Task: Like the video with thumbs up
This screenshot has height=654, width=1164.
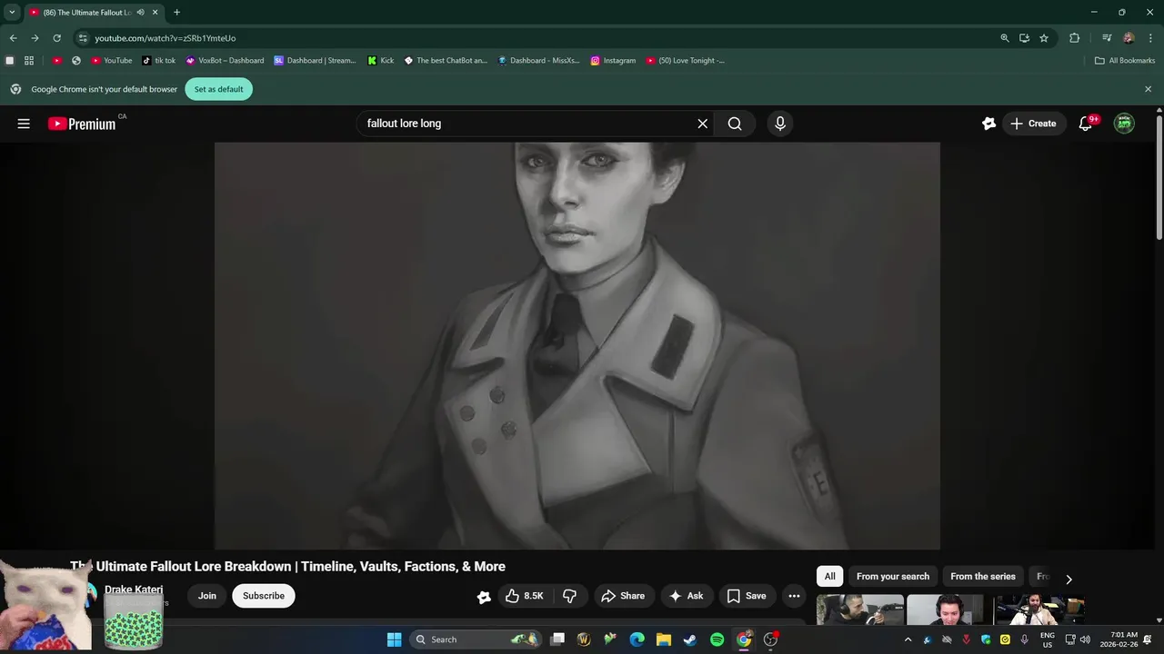Action: 524,596
